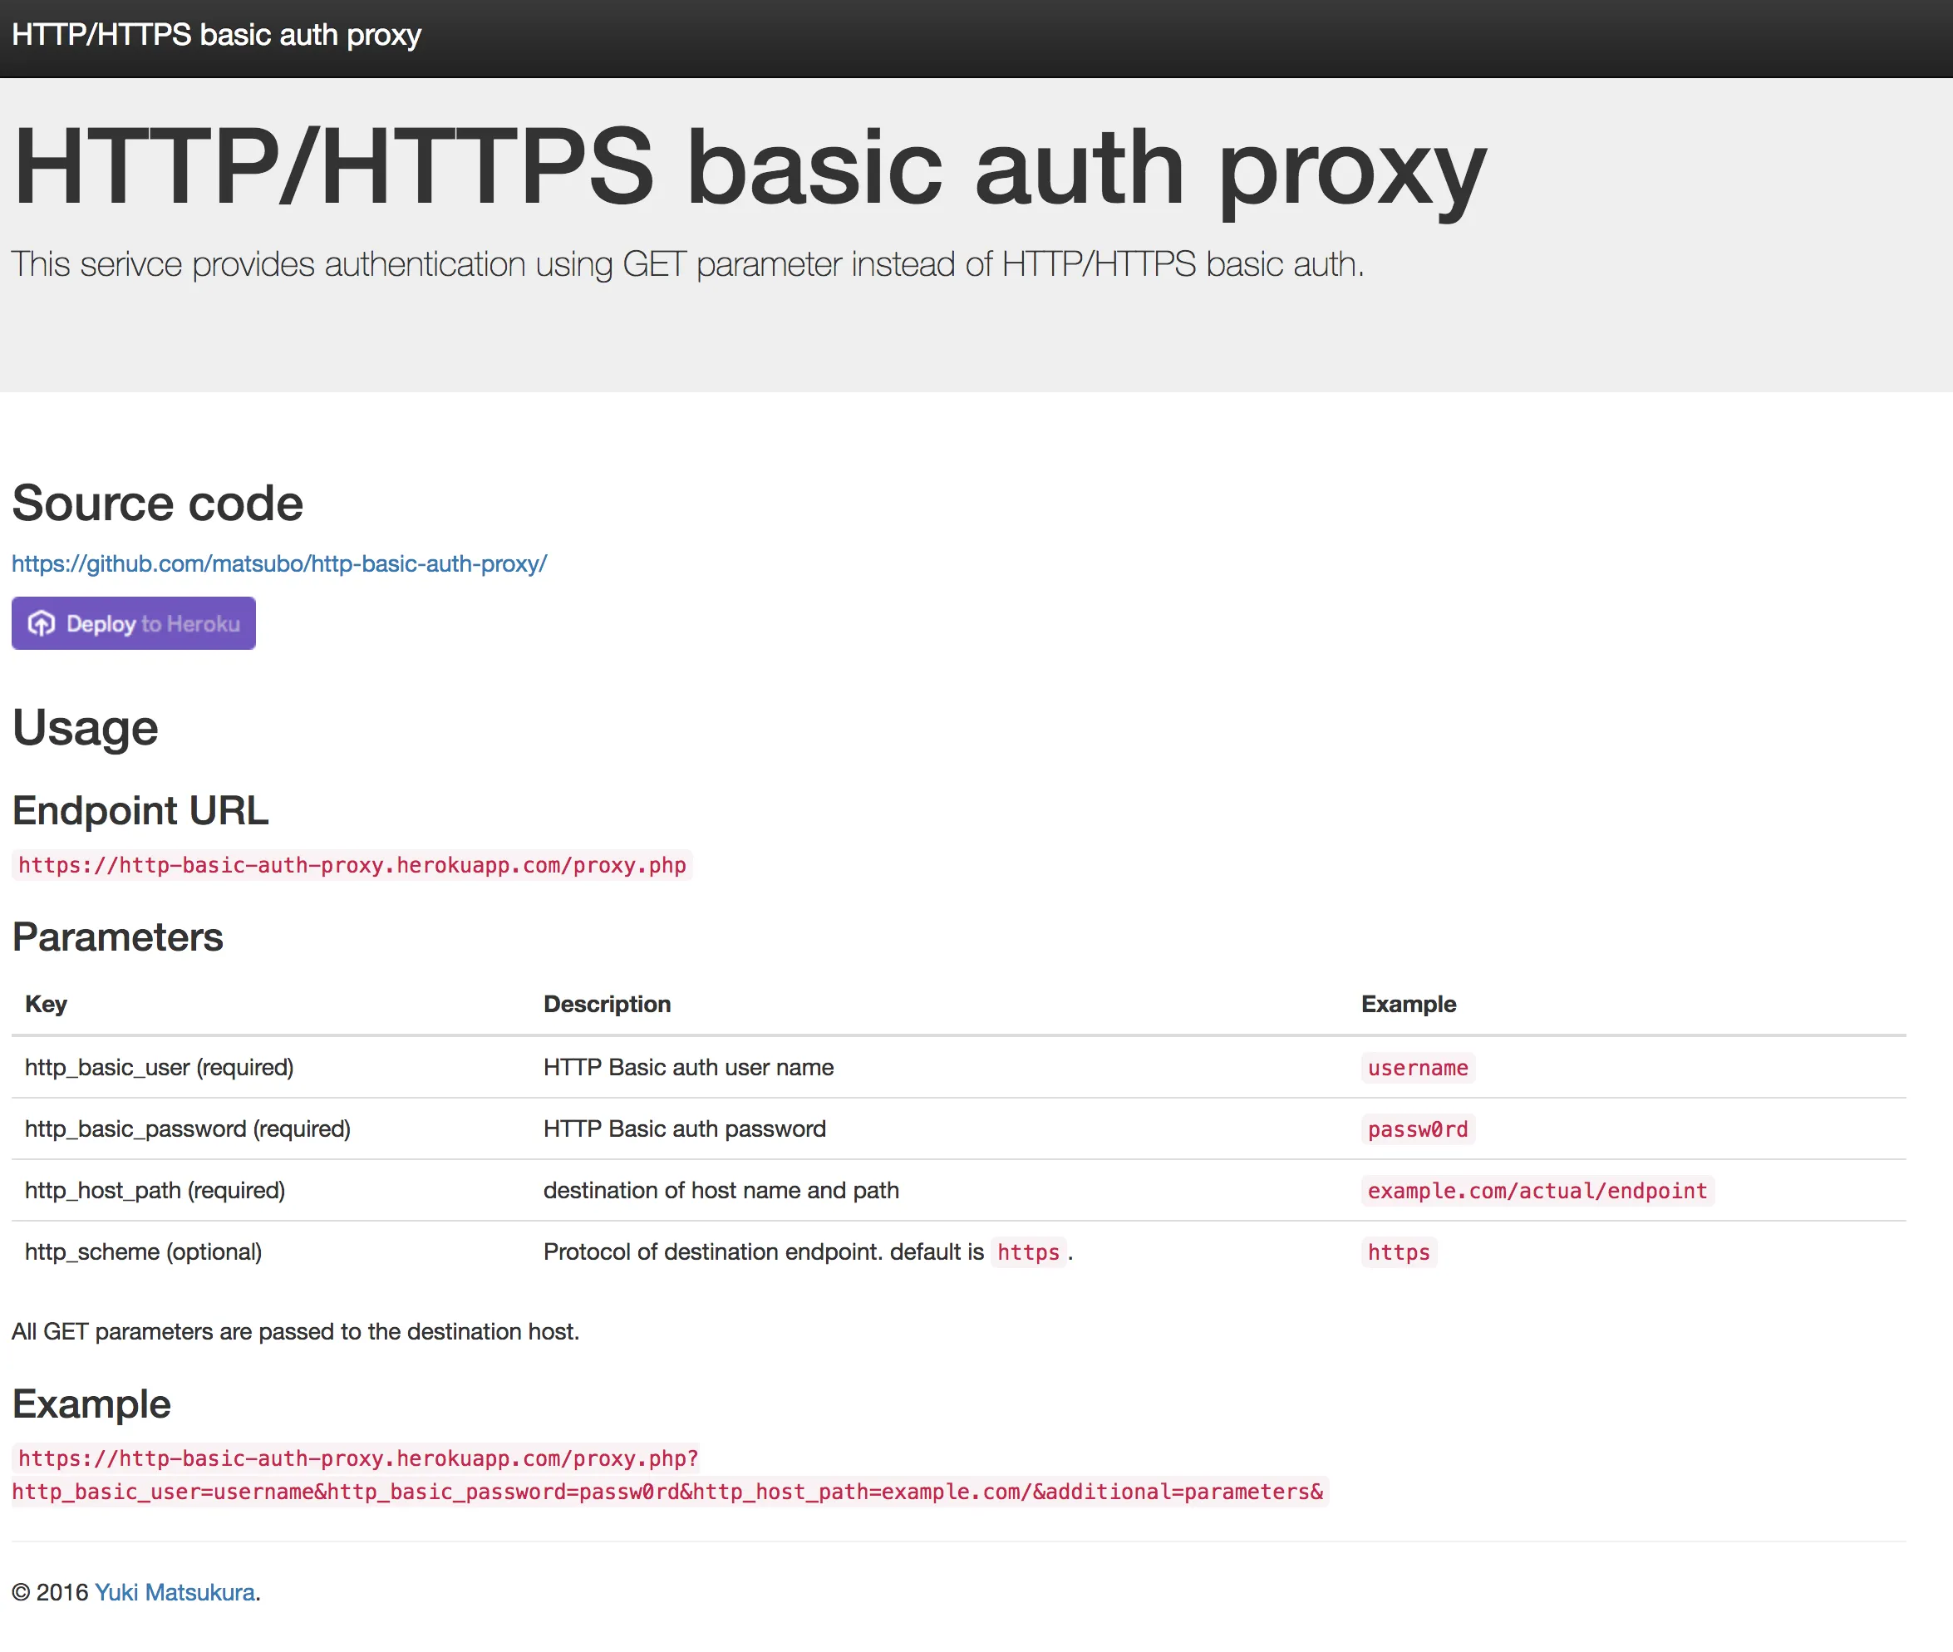The height and width of the screenshot is (1652, 1953).
Task: Click https code in Example column
Action: coord(1398,1252)
